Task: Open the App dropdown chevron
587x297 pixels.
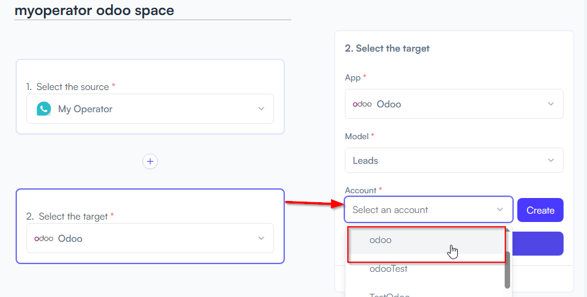Action: click(x=551, y=104)
